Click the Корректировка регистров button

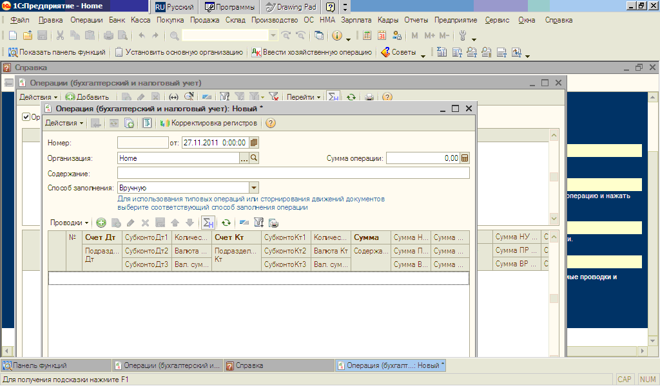pos(208,123)
